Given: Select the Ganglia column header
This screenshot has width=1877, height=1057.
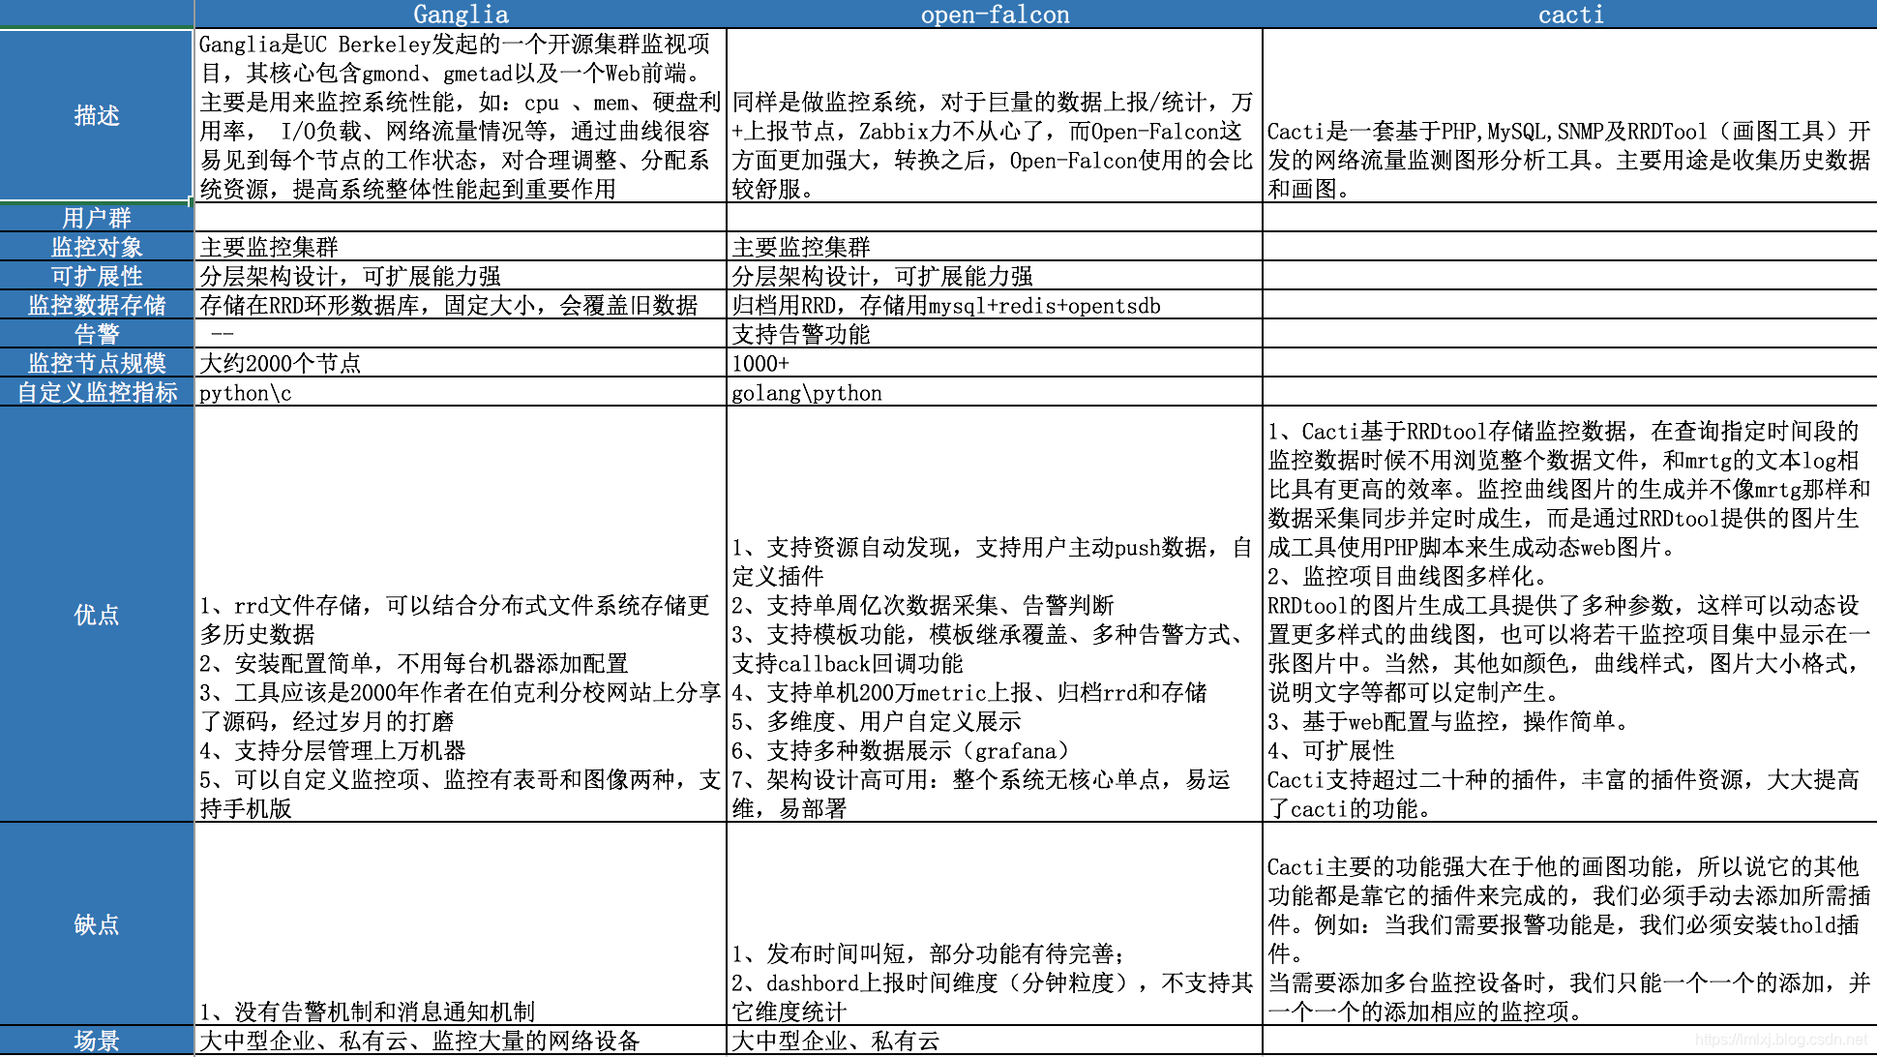Looking at the screenshot, I should pyautogui.click(x=461, y=14).
